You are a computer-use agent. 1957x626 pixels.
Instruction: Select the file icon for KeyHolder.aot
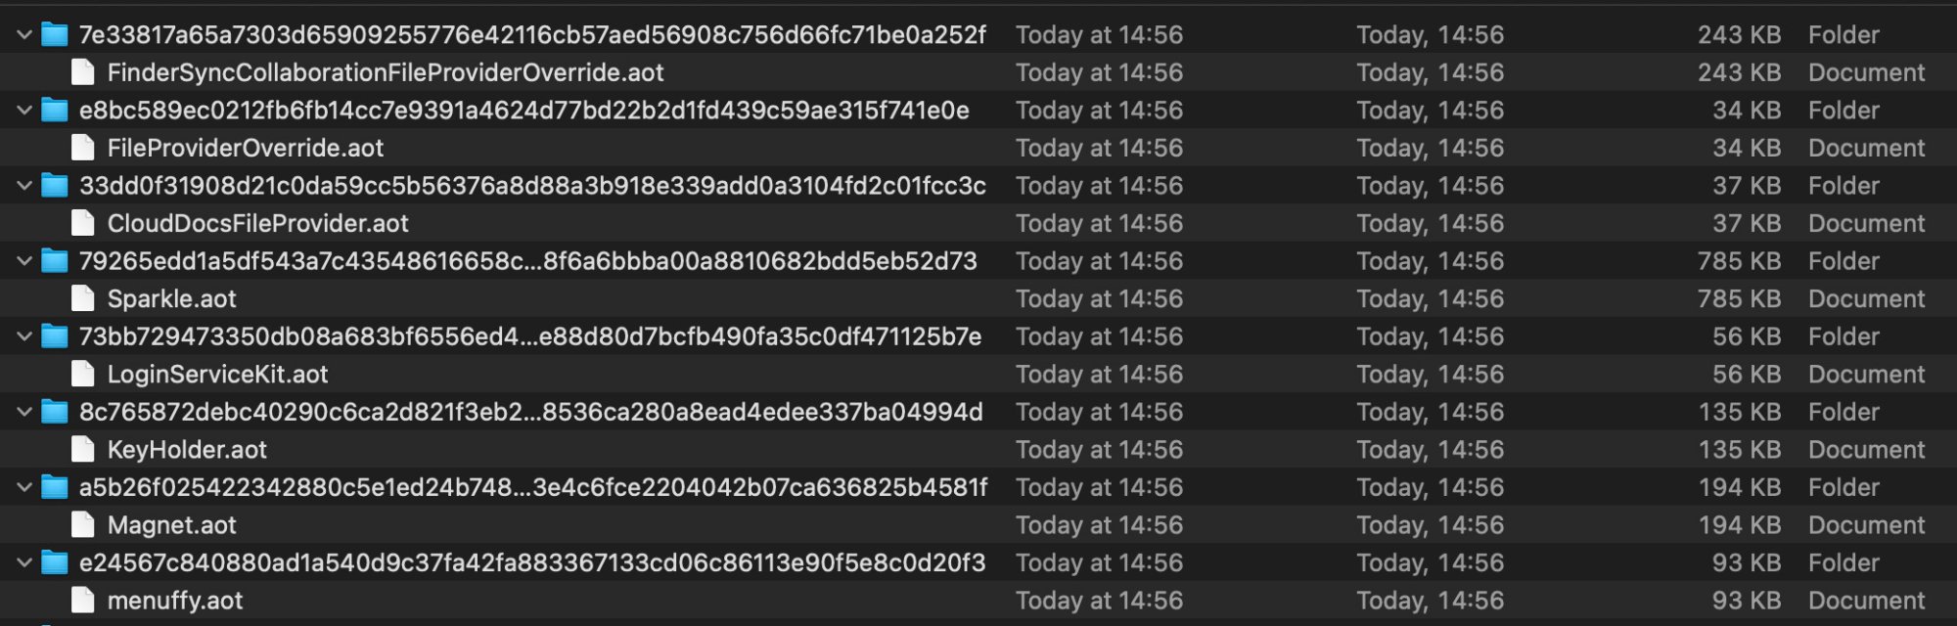pyautogui.click(x=83, y=450)
